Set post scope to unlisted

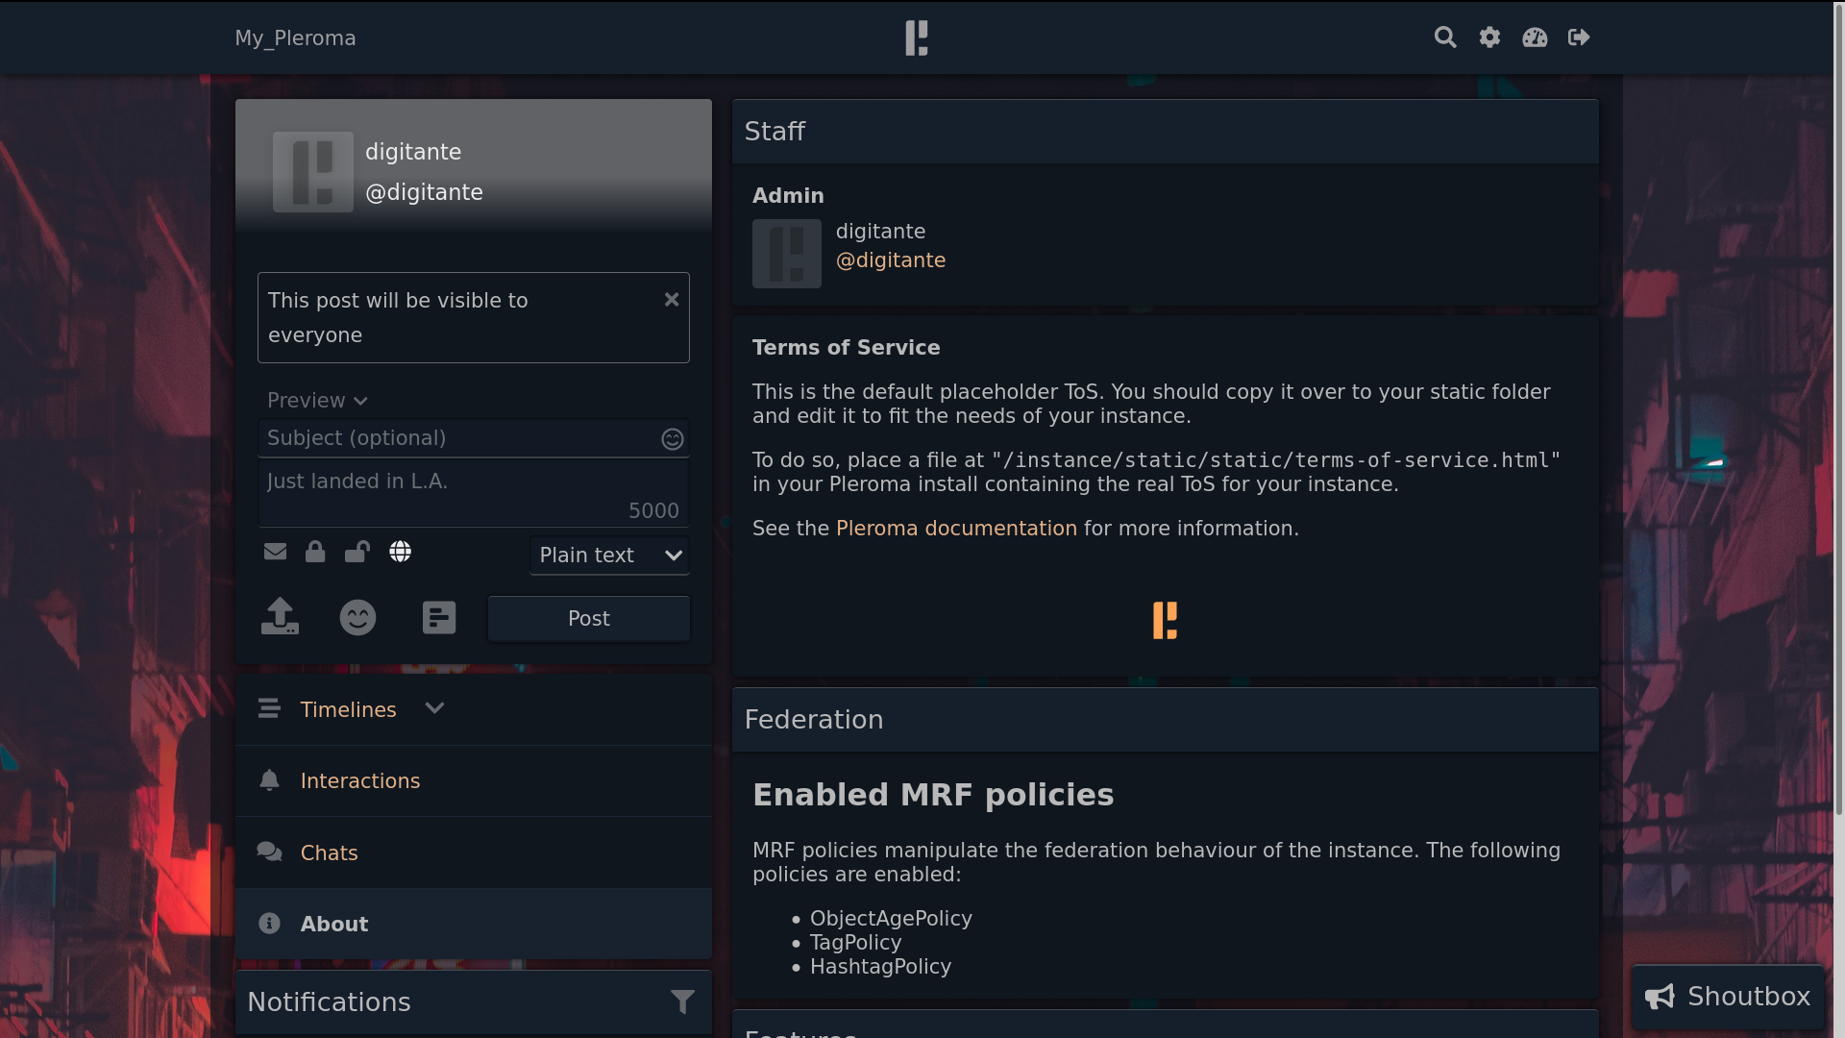pyautogui.click(x=357, y=552)
